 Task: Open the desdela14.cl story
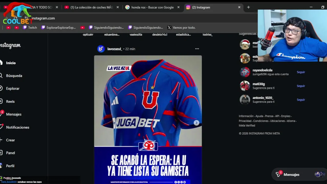tap(160, 34)
